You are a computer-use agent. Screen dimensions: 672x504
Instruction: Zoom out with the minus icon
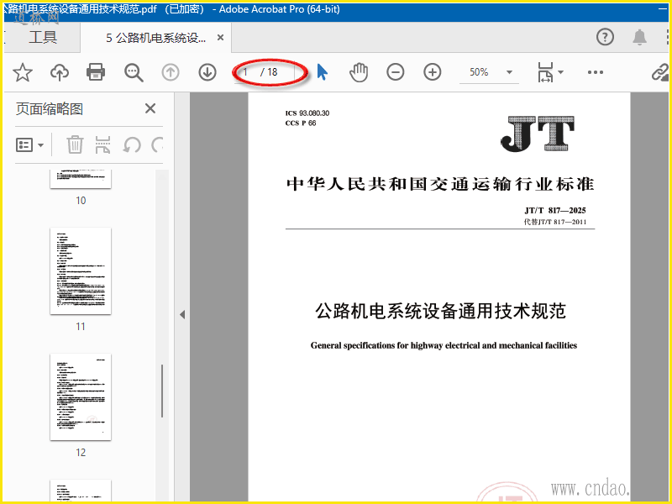(x=395, y=72)
